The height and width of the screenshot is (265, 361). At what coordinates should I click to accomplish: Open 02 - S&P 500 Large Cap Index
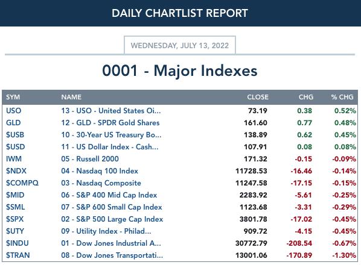tap(112, 219)
